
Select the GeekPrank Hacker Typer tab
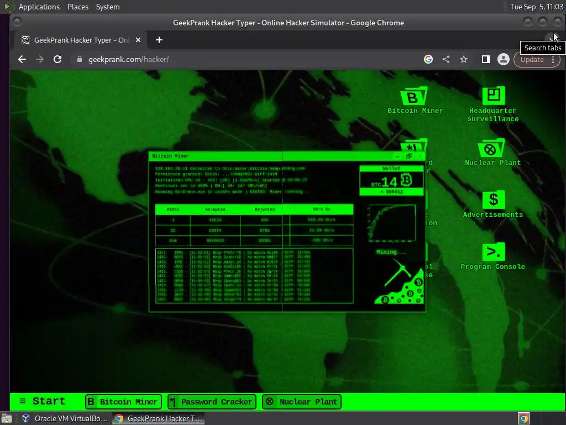click(80, 40)
